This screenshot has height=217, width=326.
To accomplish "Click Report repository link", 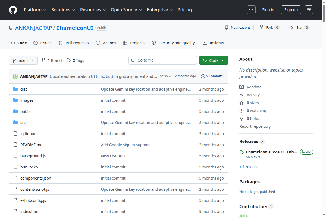I will [x=255, y=126].
